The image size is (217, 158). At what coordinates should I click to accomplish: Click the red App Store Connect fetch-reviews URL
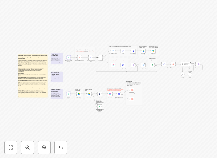point(118,61)
